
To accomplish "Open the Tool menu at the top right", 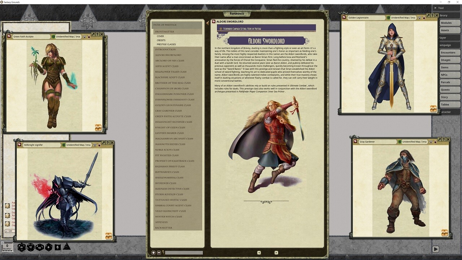I will point(440,8).
